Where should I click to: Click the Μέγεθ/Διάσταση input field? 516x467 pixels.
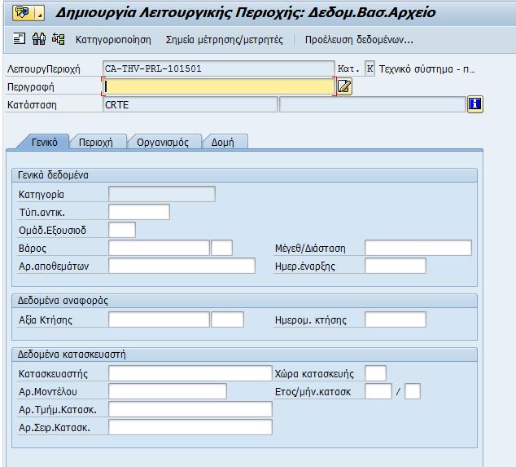[418, 248]
